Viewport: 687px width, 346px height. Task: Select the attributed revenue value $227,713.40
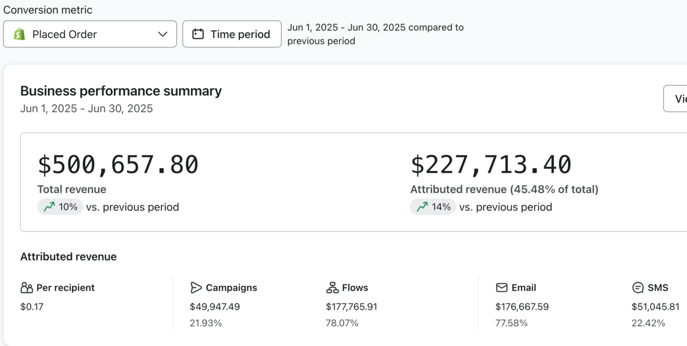[x=491, y=164]
